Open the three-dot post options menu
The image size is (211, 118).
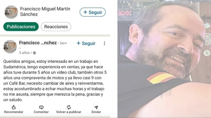point(104,43)
